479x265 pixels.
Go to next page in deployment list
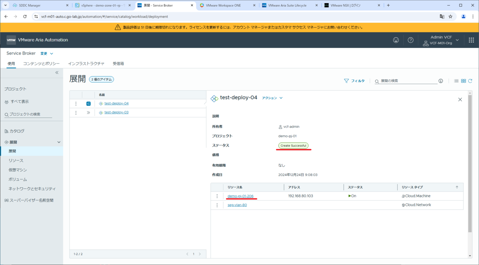pyautogui.click(x=200, y=254)
